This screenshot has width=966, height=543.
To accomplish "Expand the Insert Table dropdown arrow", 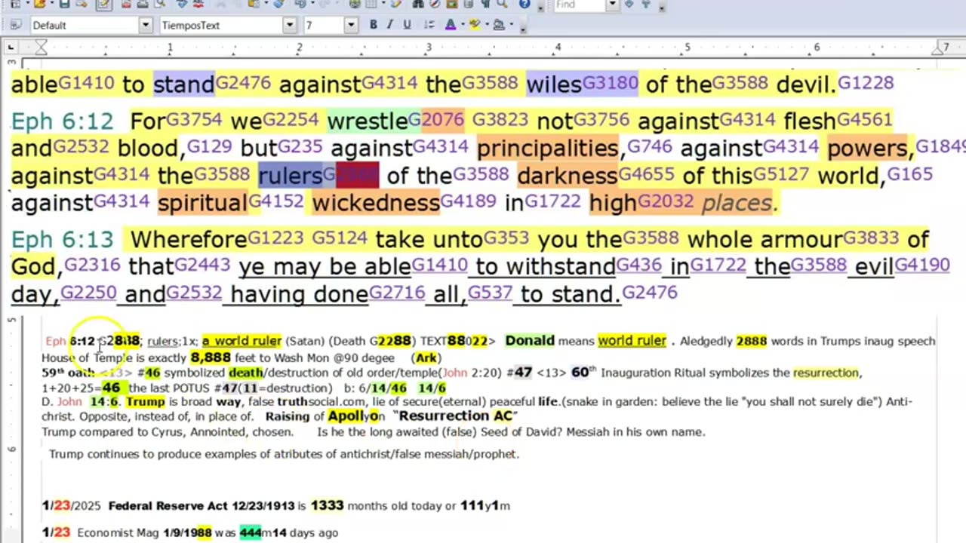I will tap(383, 4).
